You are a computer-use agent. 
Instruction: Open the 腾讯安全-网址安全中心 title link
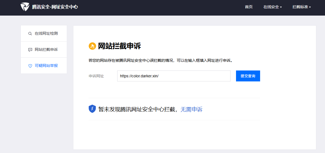55,7
